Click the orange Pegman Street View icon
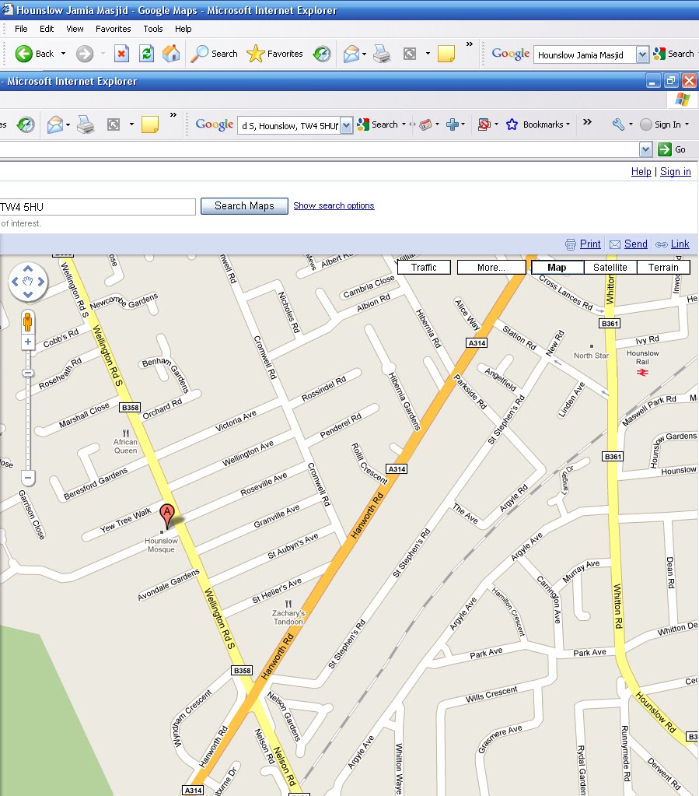Screen dimensions: 699x796 27,322
